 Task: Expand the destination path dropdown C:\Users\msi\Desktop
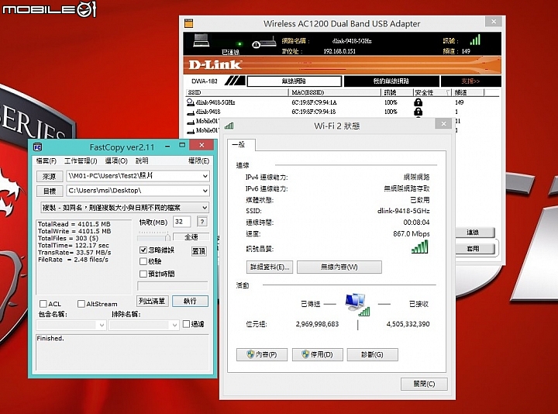(x=205, y=191)
